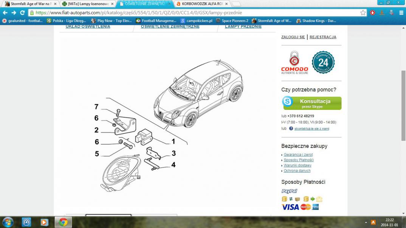This screenshot has width=406, height=228.
Task: Reload the page with refresh icon
Action: (22, 13)
